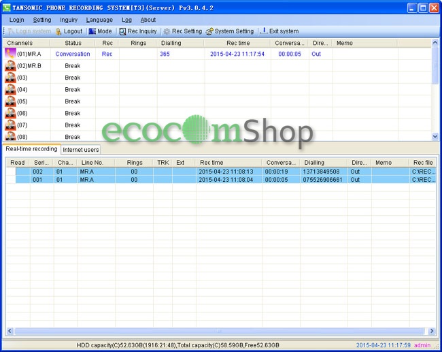The image size is (442, 352).
Task: Select channel (01)MR.A phone icon
Action: click(10, 54)
